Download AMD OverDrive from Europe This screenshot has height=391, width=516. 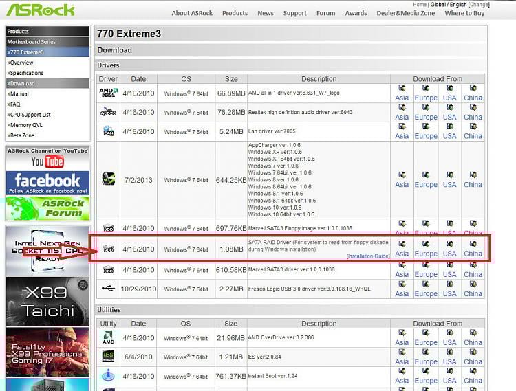[x=426, y=342]
